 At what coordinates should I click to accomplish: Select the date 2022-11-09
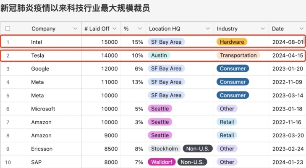pos(287,82)
